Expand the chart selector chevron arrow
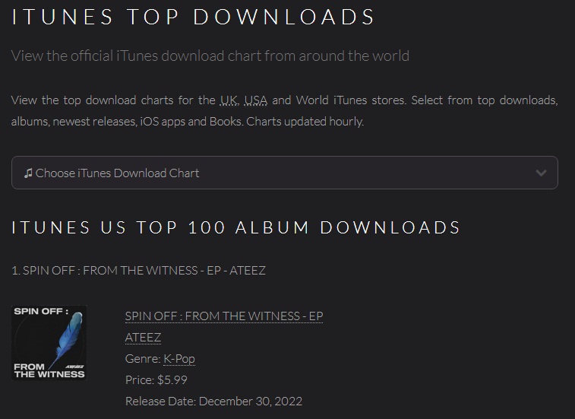Screen dimensions: 575x419 tap(541, 173)
